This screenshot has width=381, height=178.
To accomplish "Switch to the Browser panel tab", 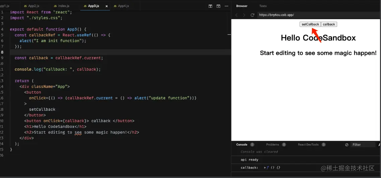I will pos(242,6).
